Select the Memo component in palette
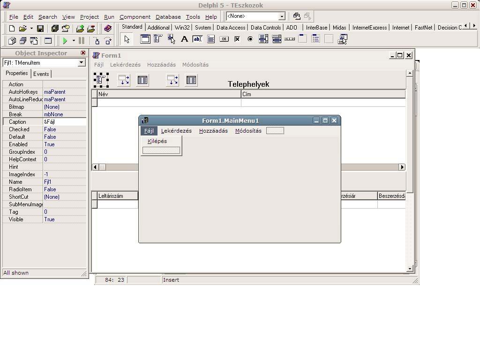Viewport: 480px width, 360px height. (x=211, y=39)
